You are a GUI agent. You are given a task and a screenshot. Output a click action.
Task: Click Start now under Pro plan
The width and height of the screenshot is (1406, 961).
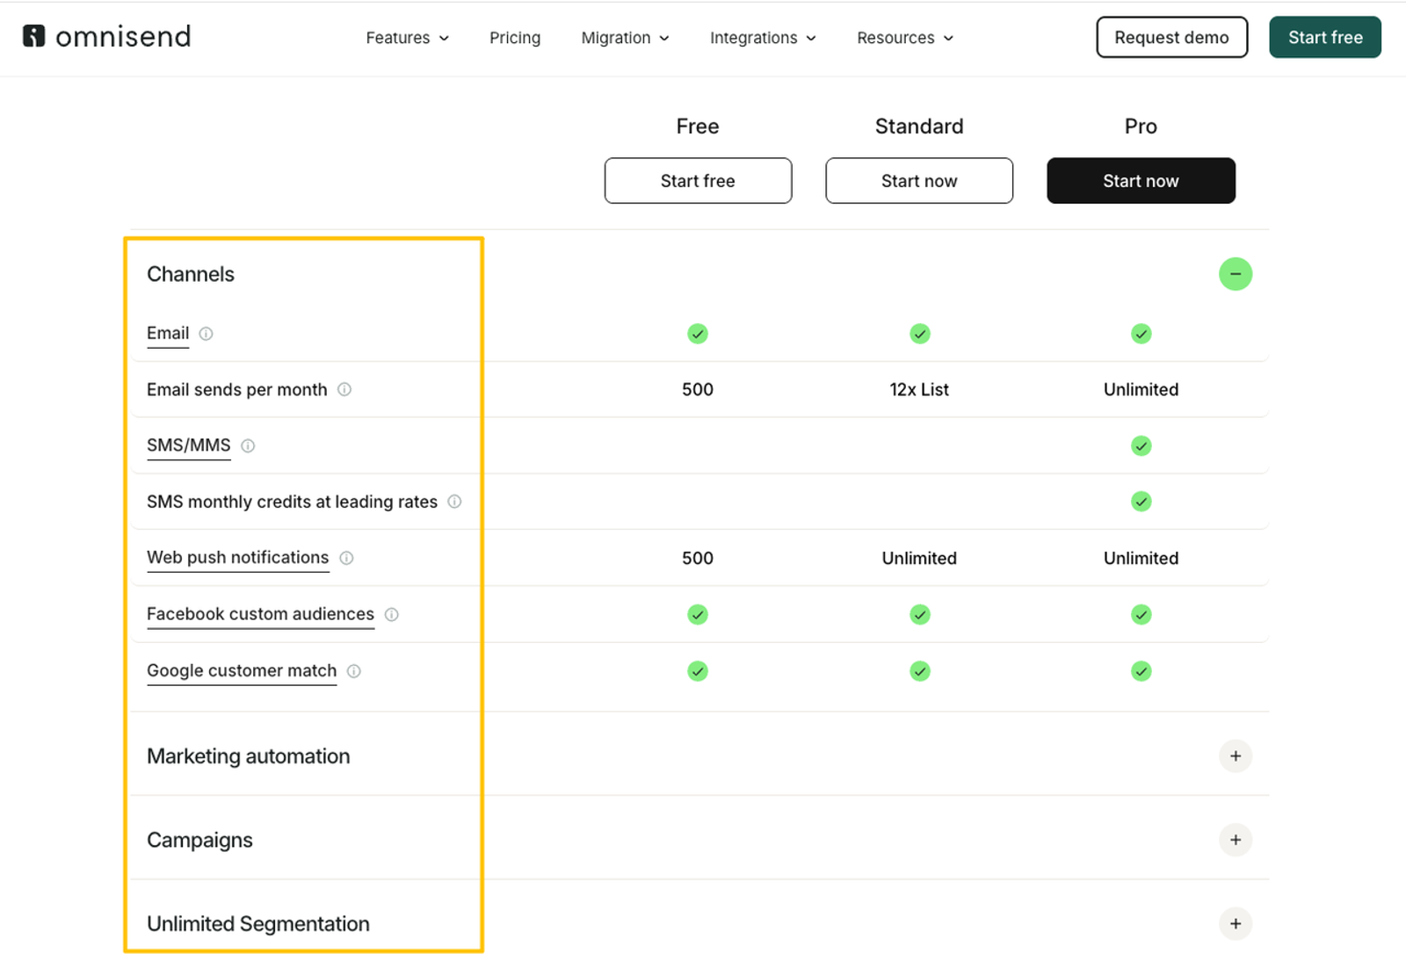tap(1141, 181)
